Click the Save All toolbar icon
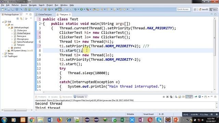Viewport: 219px width, 123px height. coord(13,9)
